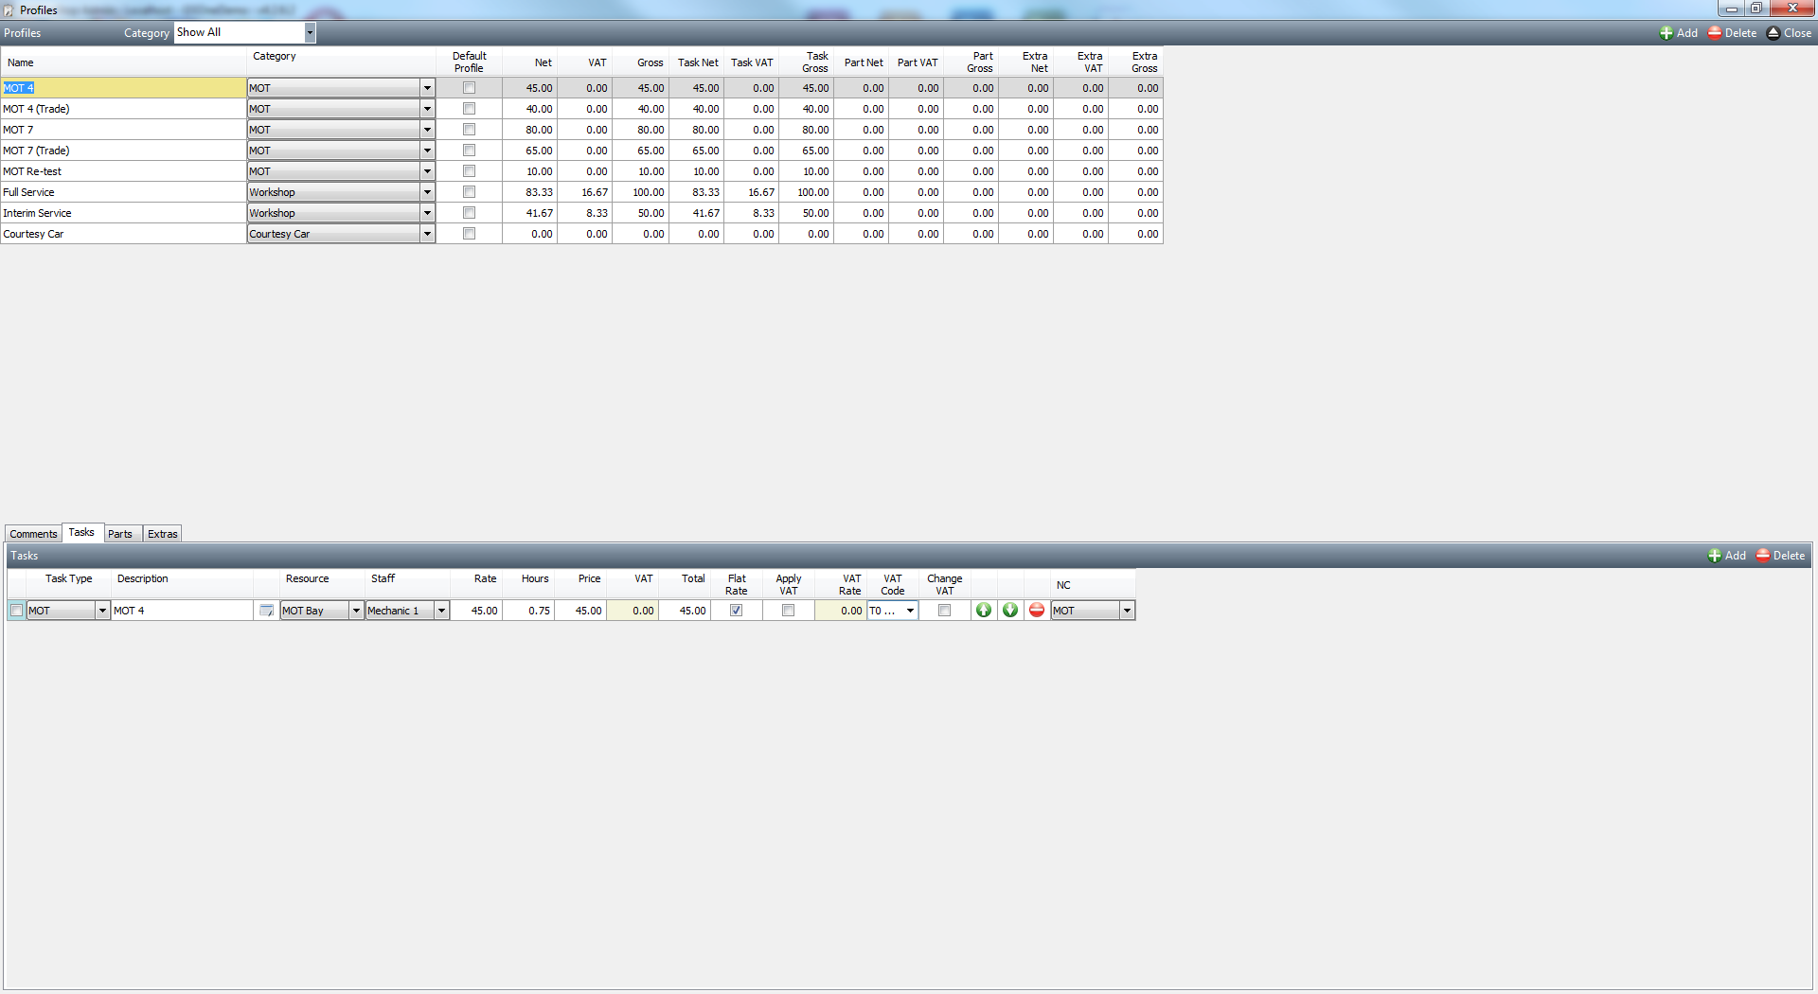Screen dimensions: 1818x994
Task: Toggle Default Profile for Full Service
Action: click(x=469, y=192)
